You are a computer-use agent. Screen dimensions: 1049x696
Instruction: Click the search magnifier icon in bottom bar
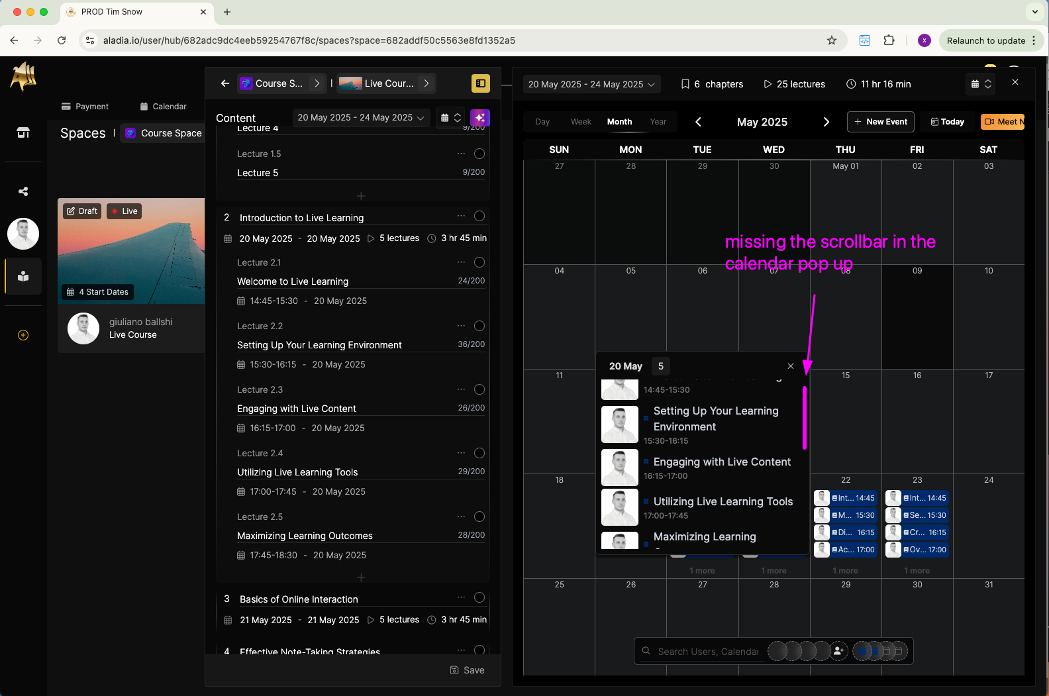(646, 651)
